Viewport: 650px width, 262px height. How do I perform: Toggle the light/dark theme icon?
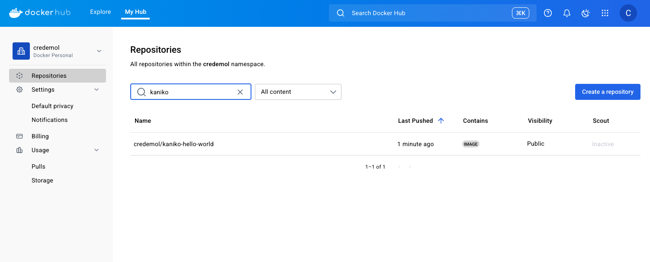point(586,13)
